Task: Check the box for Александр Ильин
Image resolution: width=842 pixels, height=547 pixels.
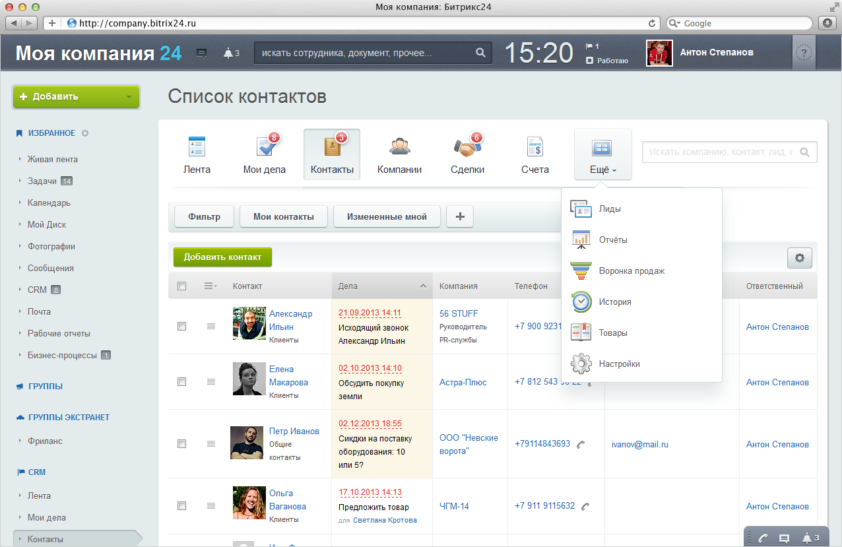Action: (x=182, y=326)
